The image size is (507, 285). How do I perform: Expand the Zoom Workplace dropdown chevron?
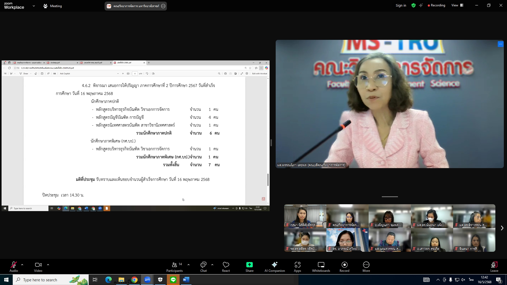[34, 6]
